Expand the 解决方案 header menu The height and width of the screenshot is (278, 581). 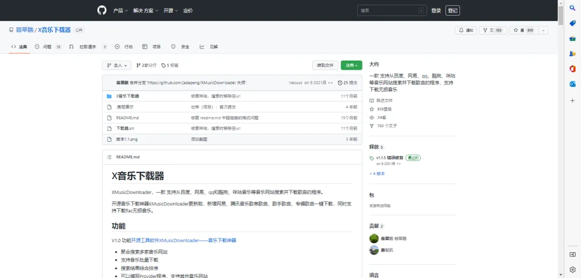coord(146,11)
